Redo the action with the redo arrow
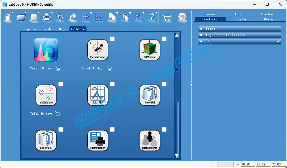The height and width of the screenshot is (168, 287). pyautogui.click(x=73, y=18)
